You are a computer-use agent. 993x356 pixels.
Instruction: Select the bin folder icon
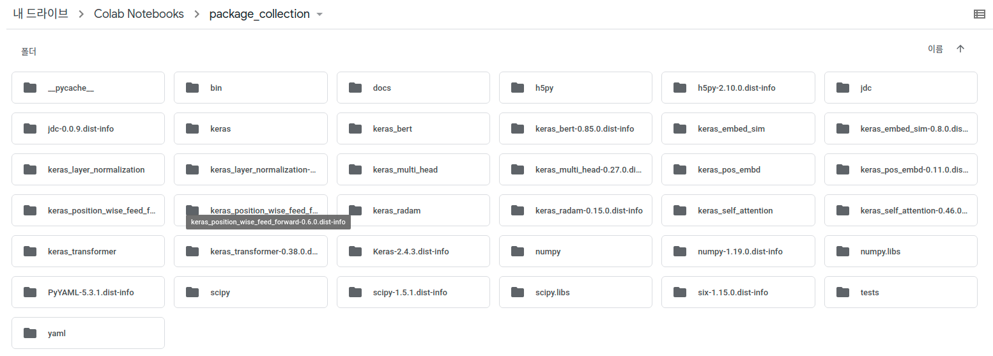coord(192,88)
